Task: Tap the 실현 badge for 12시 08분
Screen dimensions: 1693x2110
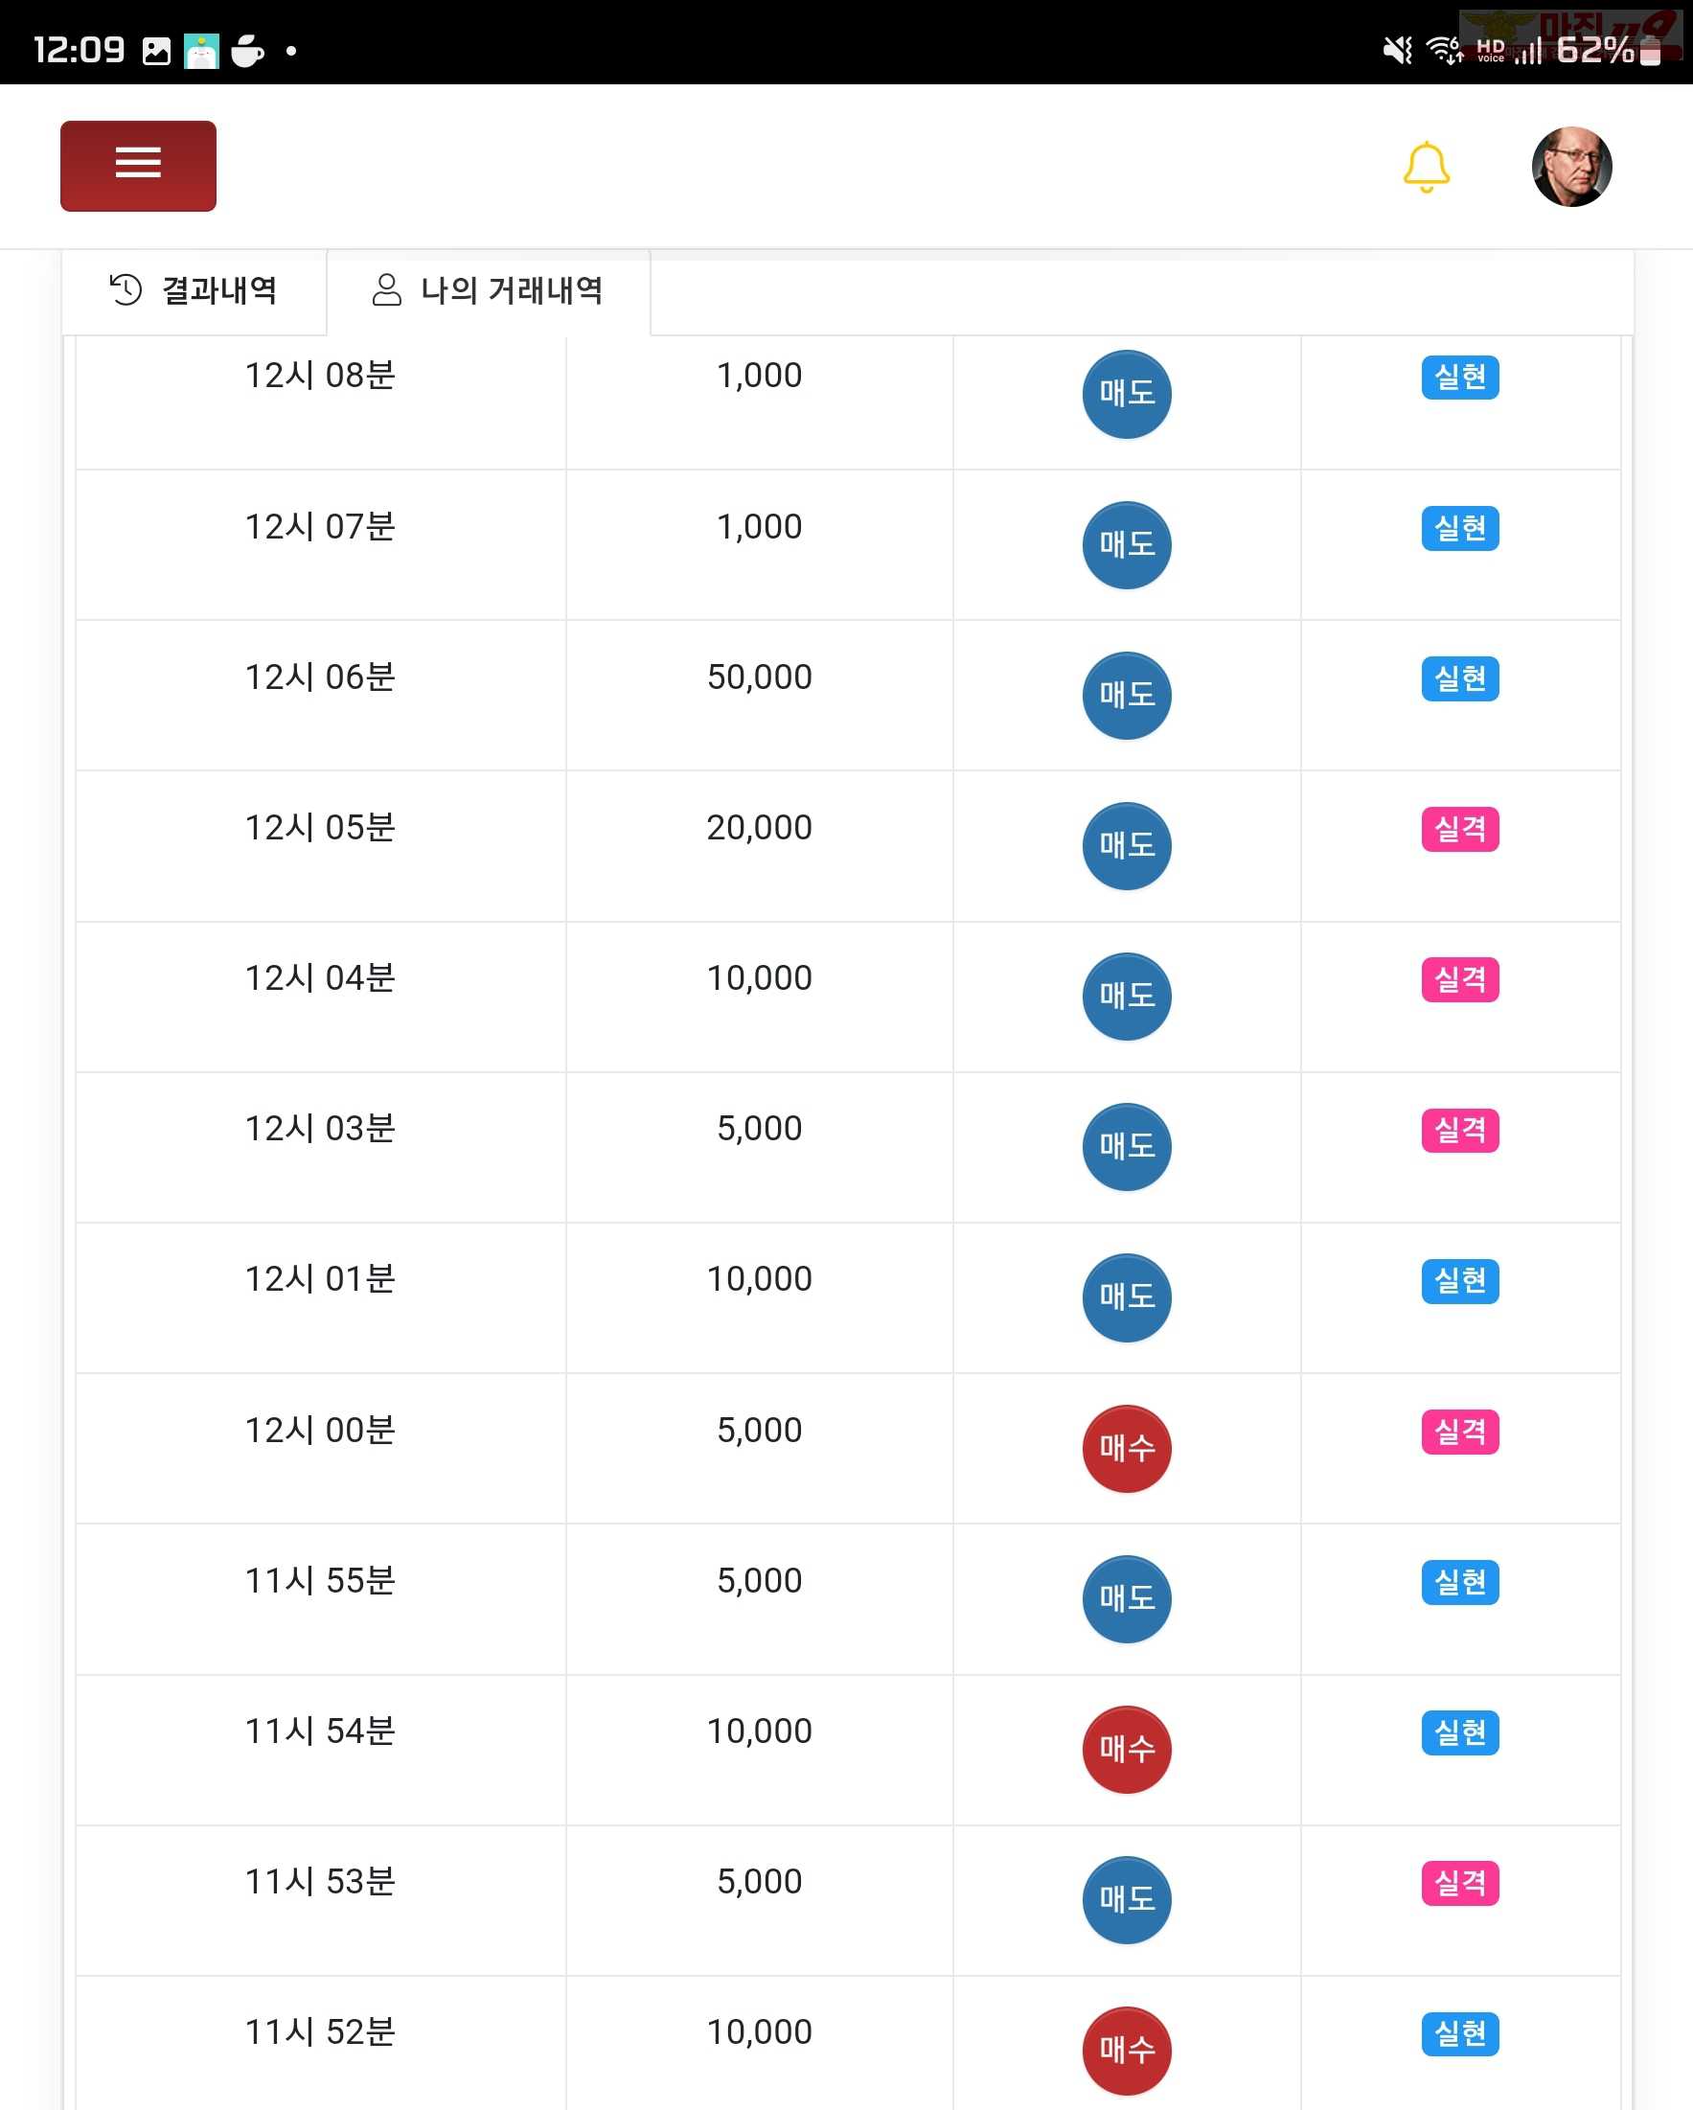Action: click(1460, 377)
